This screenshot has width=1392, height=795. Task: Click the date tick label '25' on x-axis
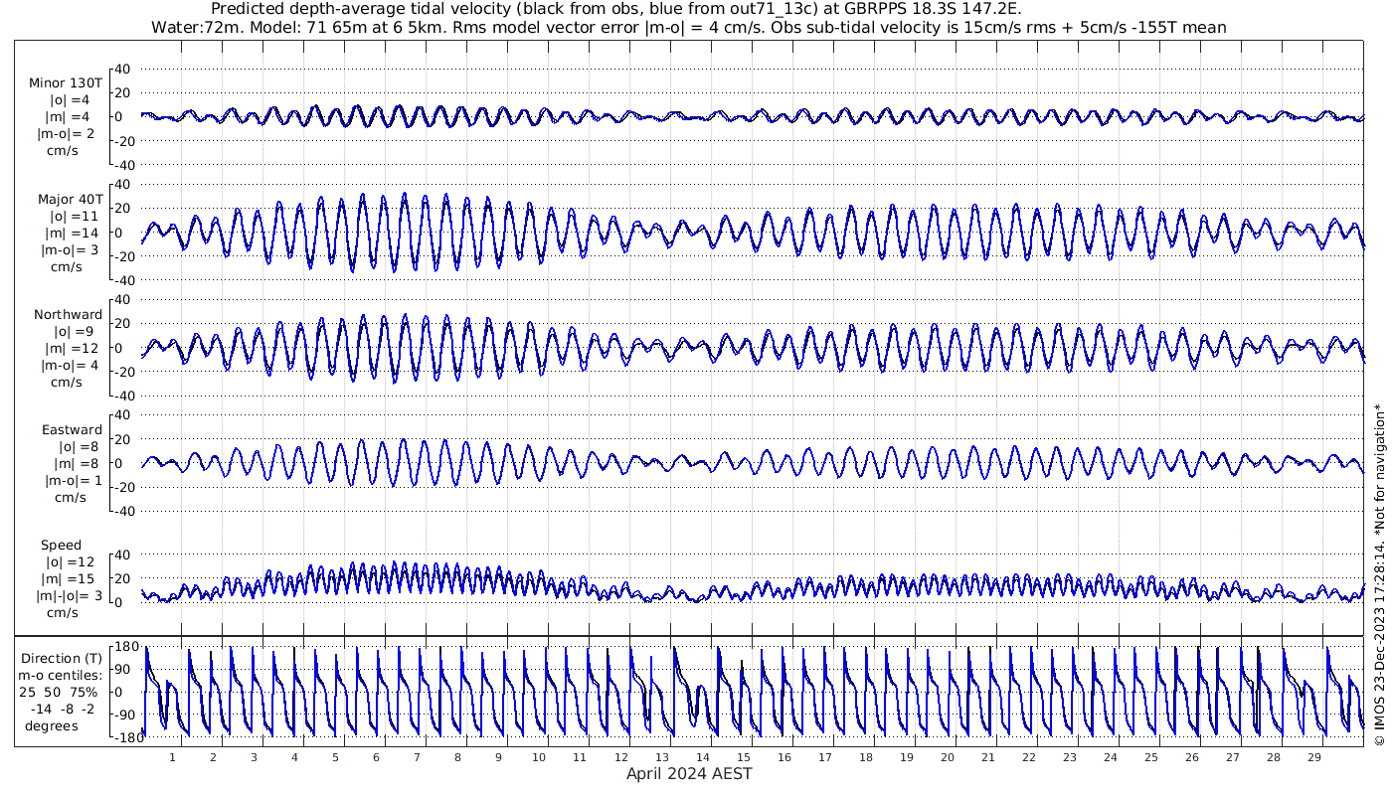1150,757
